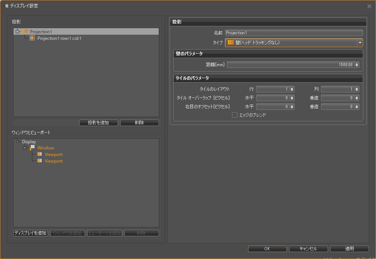Screen dimensions: 376x259
Task: Click the タイルのレイアウト label
Action: click(x=215, y=89)
